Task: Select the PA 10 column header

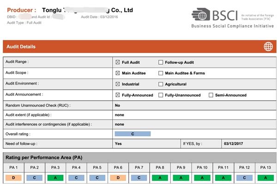Action: coord(202,167)
